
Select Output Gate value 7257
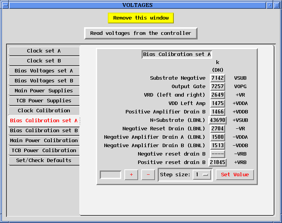tap(218, 87)
